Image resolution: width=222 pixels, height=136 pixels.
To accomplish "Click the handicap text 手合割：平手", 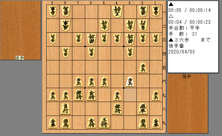I will click(x=184, y=28).
